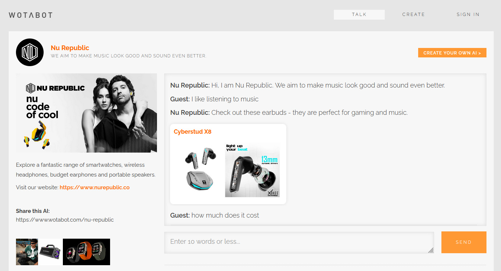Image resolution: width=501 pixels, height=271 pixels.
Task: Open the nurepublic.co website link
Action: (x=94, y=187)
